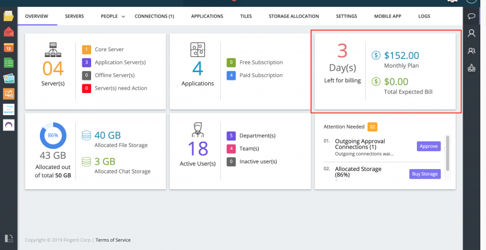
Task: Open the Logs tab
Action: tap(424, 16)
